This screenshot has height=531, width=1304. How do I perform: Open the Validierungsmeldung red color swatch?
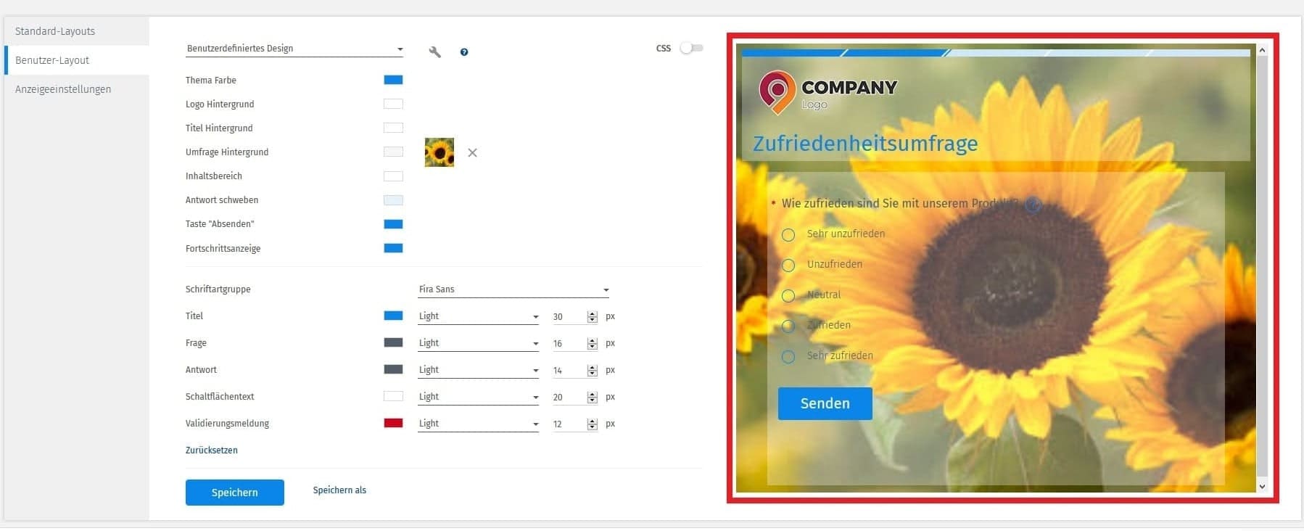pyautogui.click(x=393, y=423)
